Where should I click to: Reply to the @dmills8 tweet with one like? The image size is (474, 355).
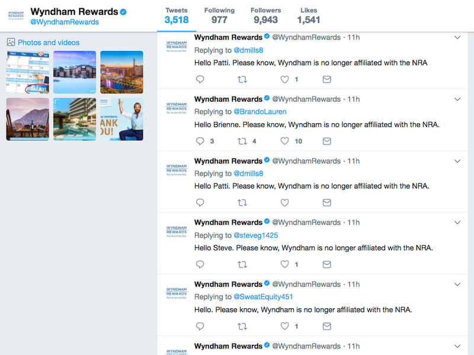200,79
